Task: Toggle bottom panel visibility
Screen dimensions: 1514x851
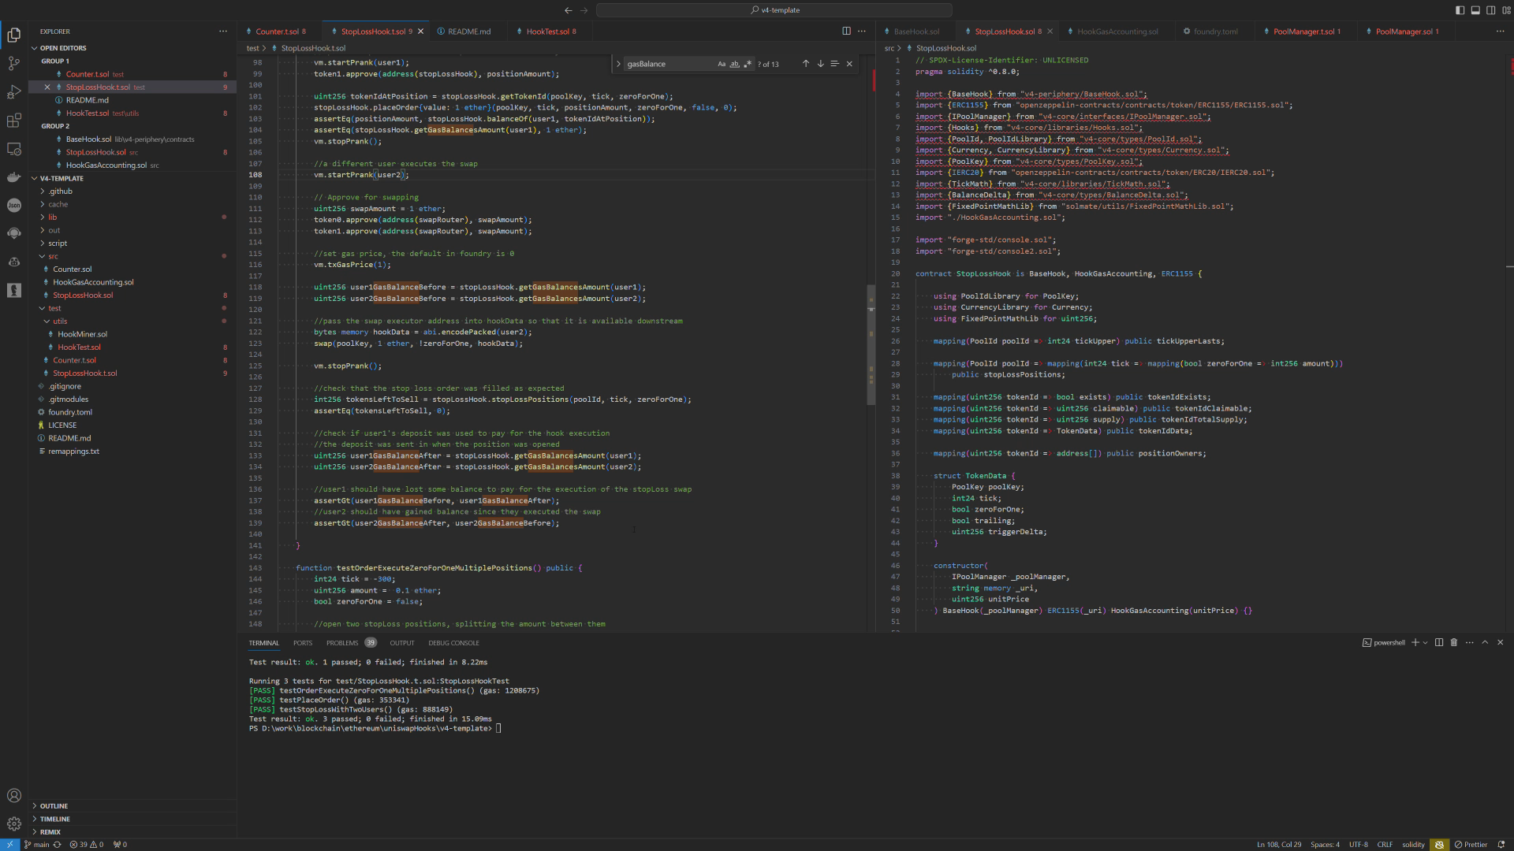Action: 1475,10
